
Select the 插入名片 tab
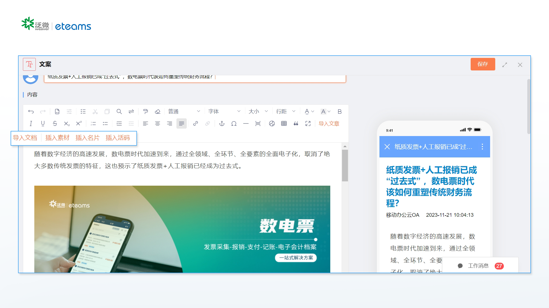[x=87, y=138]
